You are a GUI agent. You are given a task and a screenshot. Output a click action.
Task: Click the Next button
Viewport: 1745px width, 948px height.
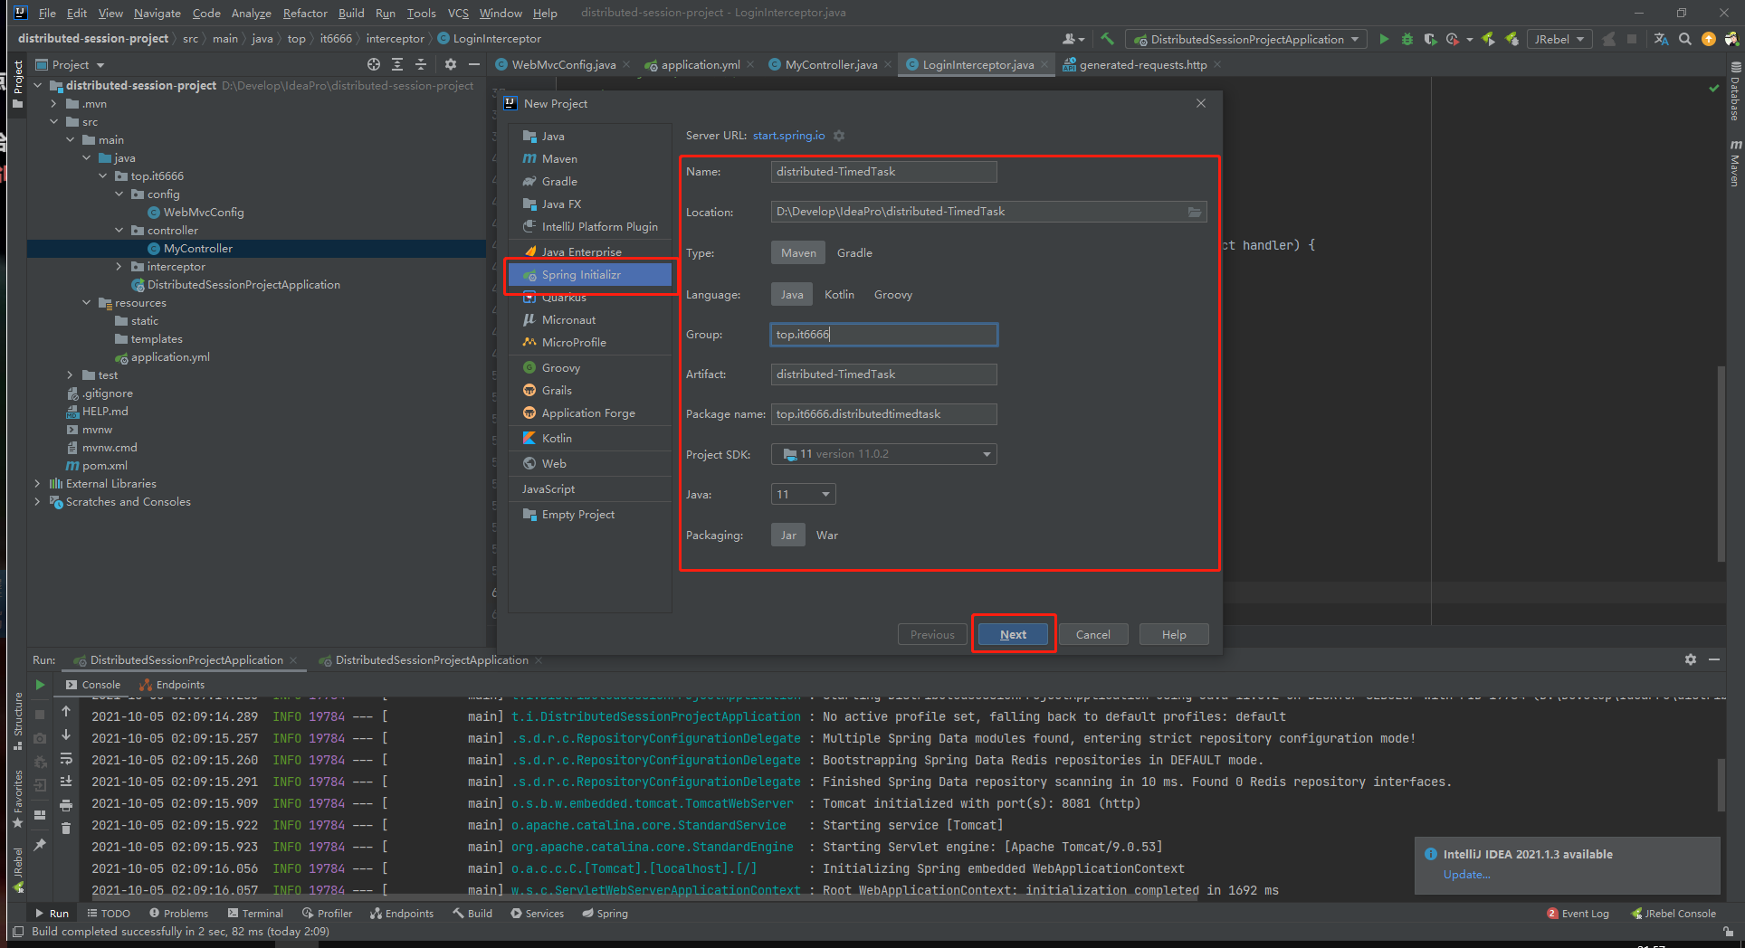click(1013, 634)
